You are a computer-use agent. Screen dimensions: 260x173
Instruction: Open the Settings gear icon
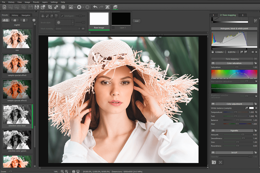(63, 7)
